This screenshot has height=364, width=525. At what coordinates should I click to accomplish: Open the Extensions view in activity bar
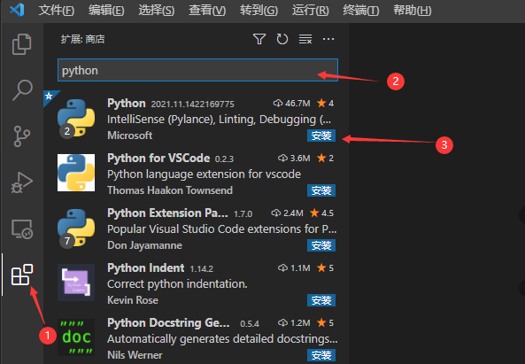22,275
